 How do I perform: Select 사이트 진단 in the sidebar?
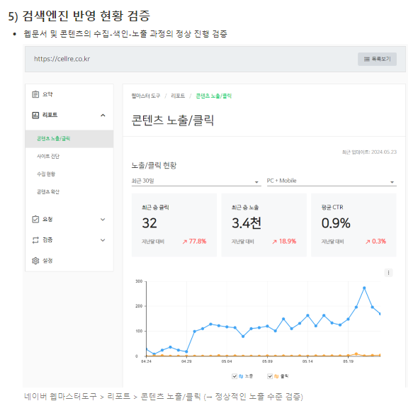[48, 156]
